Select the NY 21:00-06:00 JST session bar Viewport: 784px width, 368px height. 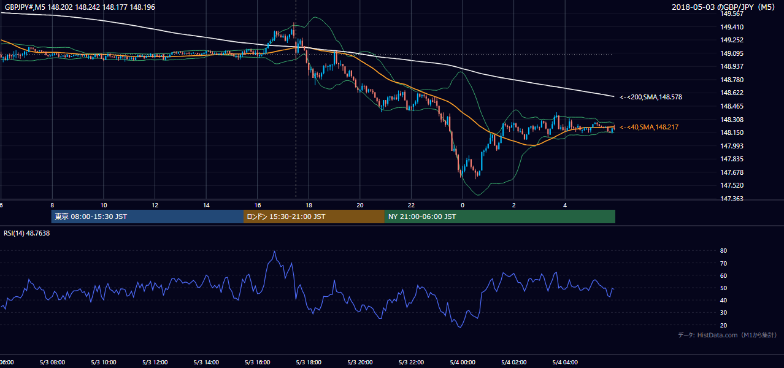[500, 217]
